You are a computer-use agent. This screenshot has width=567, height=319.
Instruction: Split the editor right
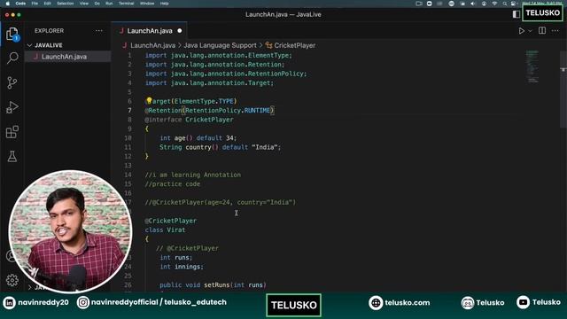pos(542,31)
